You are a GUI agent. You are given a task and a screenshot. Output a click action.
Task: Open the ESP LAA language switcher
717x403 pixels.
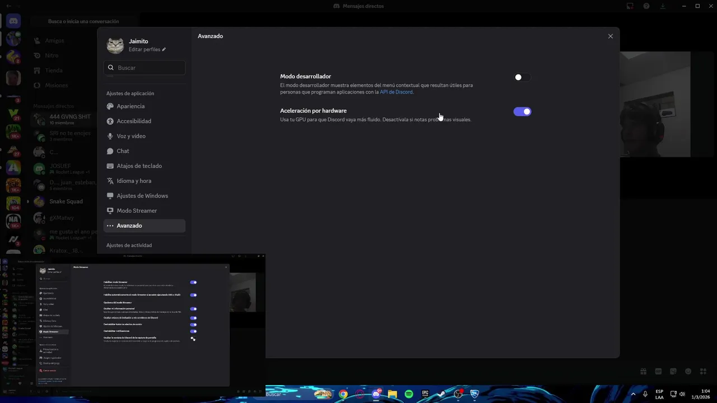click(x=659, y=394)
